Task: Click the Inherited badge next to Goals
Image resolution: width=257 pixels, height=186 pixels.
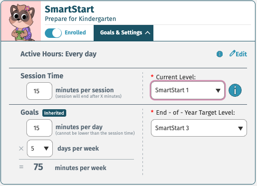Action: pyautogui.click(x=54, y=113)
